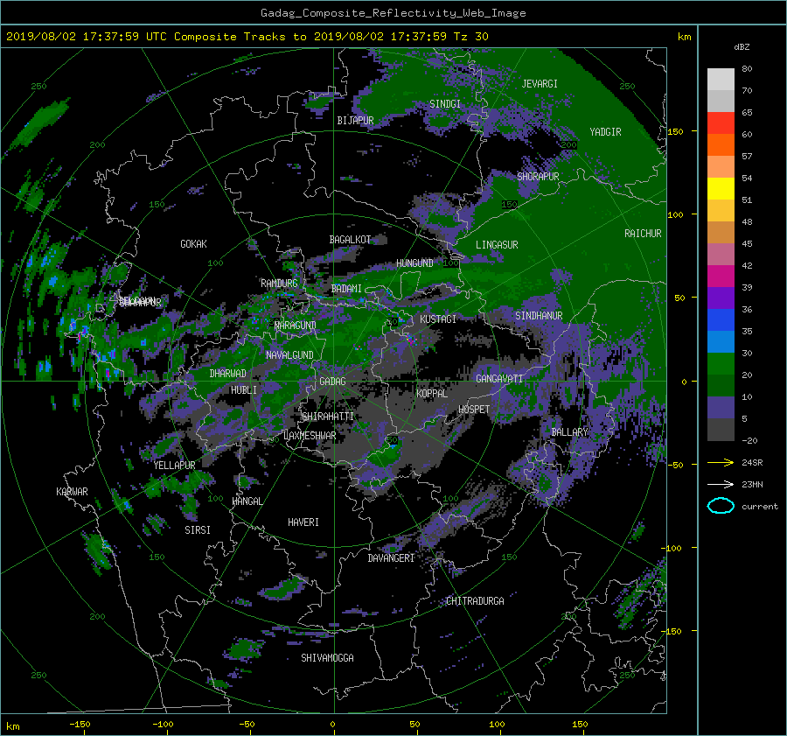Click the strong magenta echo cell near KUSTAGI
This screenshot has height=736, width=787.
point(412,340)
